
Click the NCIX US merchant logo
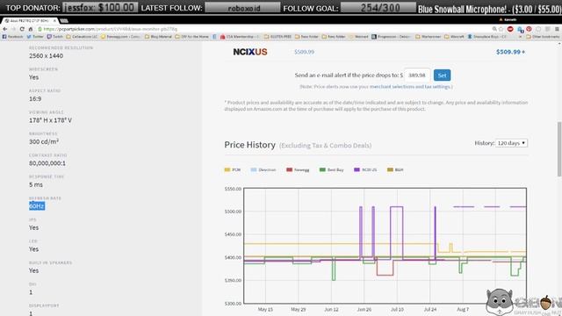(x=250, y=52)
